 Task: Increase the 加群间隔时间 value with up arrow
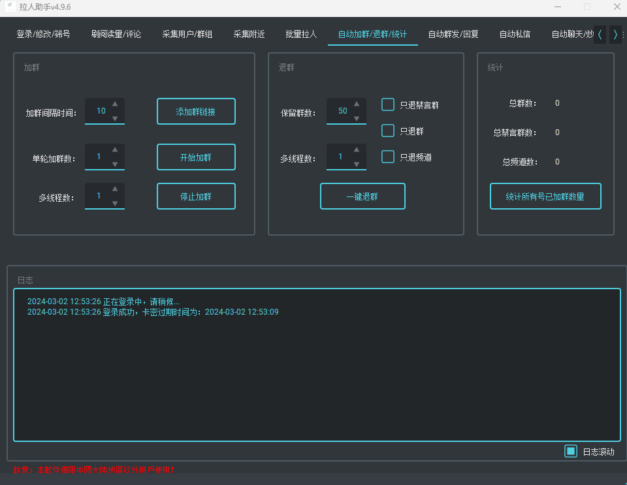[115, 104]
